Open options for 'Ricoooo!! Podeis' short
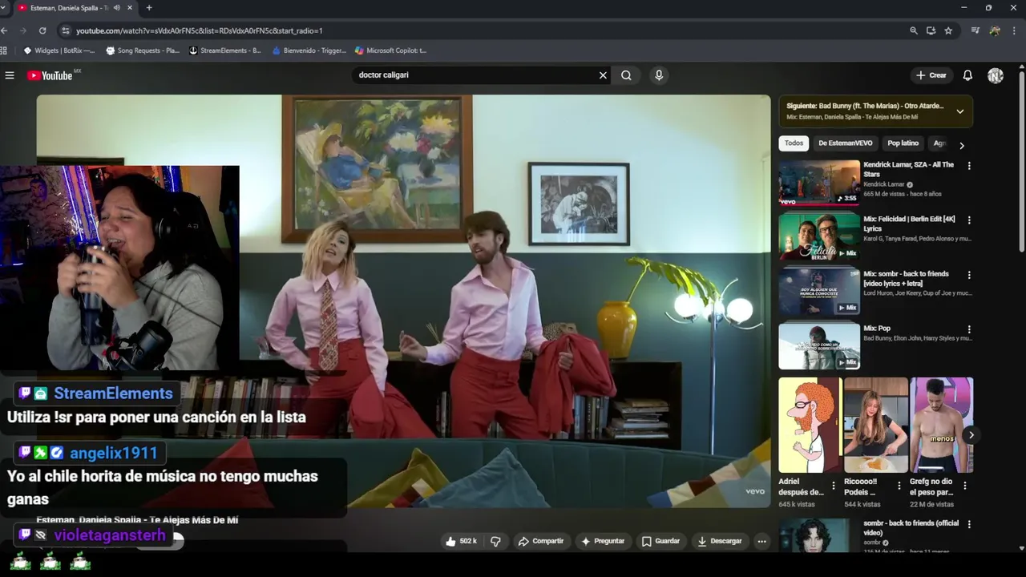1026x577 pixels. point(899,486)
